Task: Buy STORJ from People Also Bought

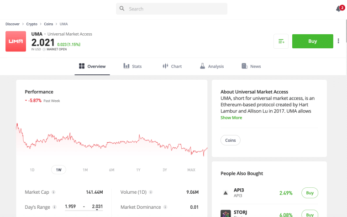Action: tap(310, 214)
